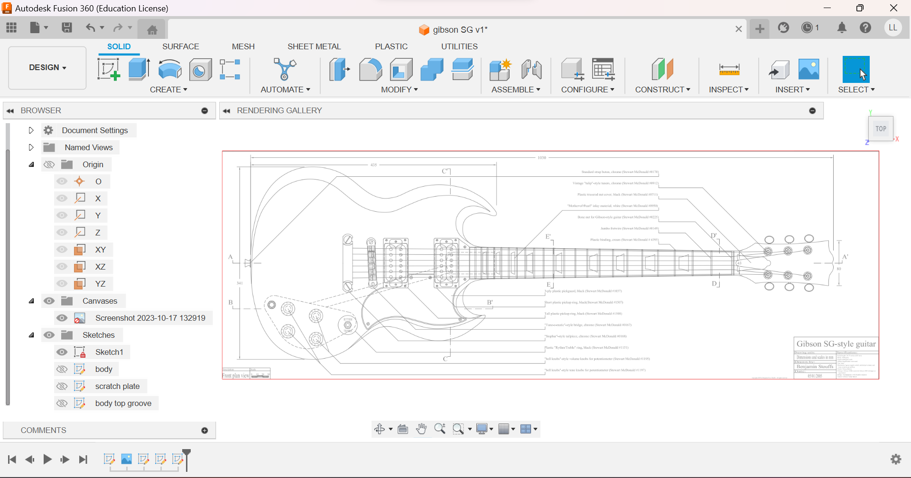This screenshot has height=478, width=911.
Task: Toggle visibility of the YZ plane
Action: point(62,284)
